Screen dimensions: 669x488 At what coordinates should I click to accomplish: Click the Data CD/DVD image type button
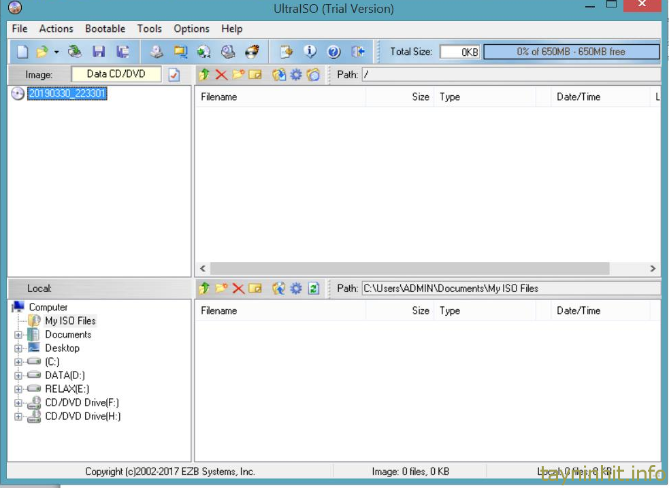tap(116, 74)
